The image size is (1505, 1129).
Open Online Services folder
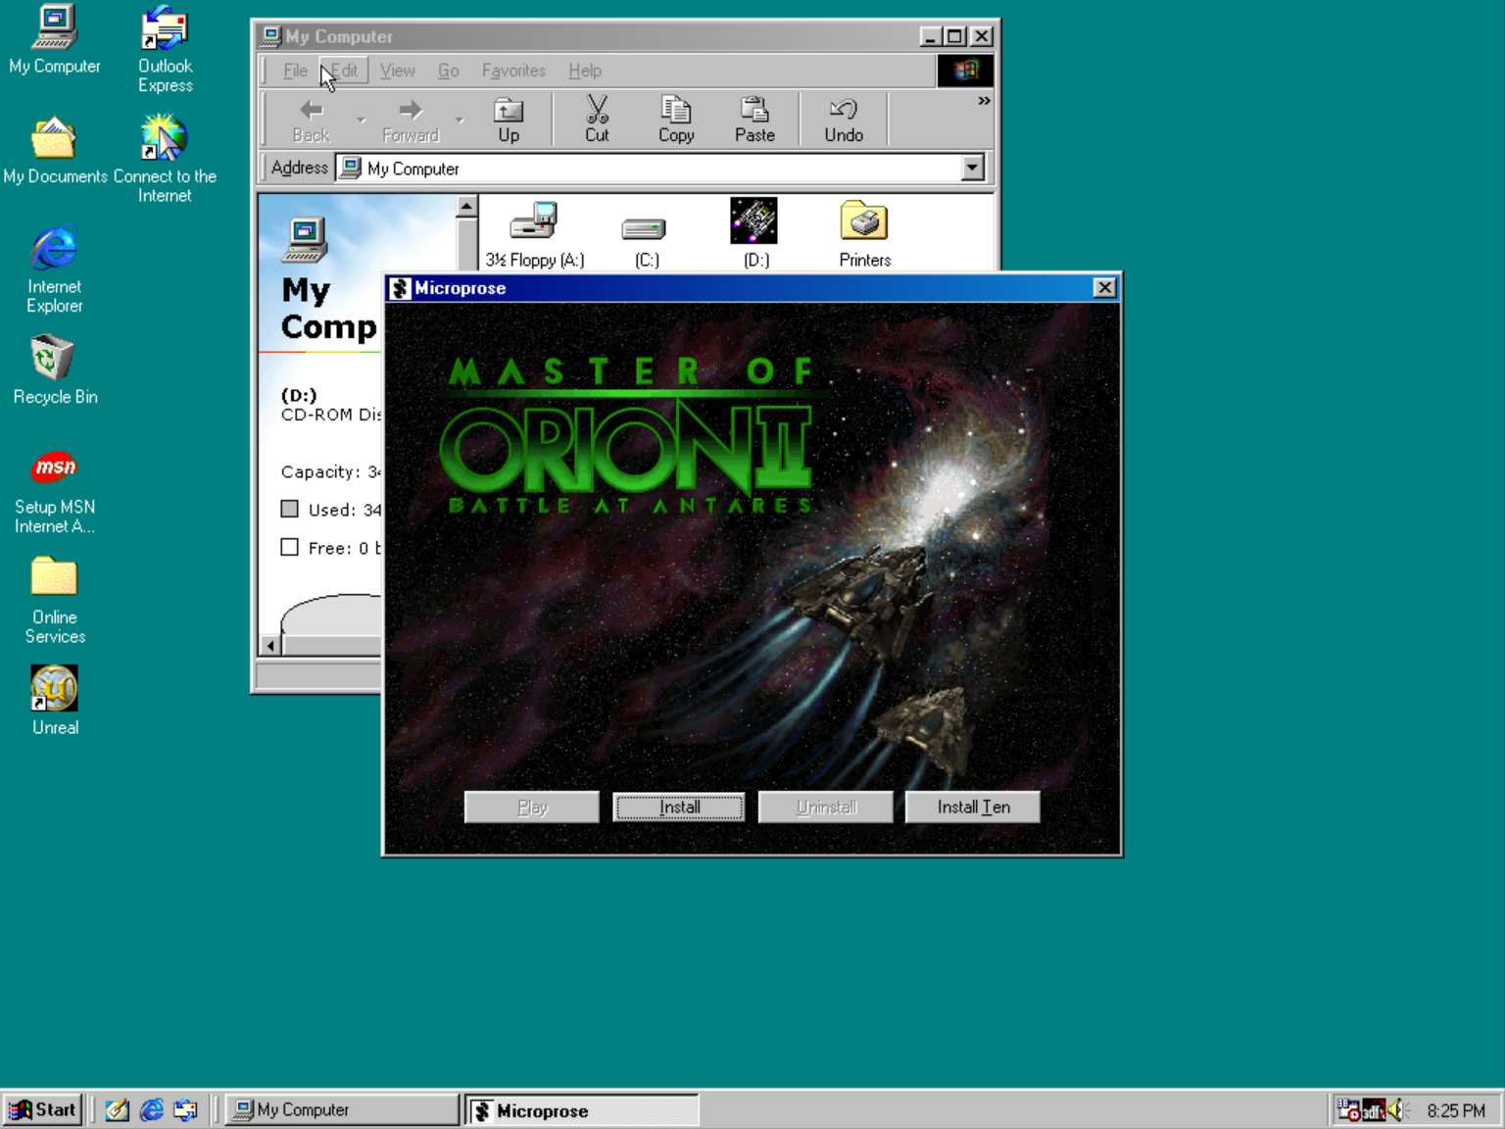pos(54,600)
